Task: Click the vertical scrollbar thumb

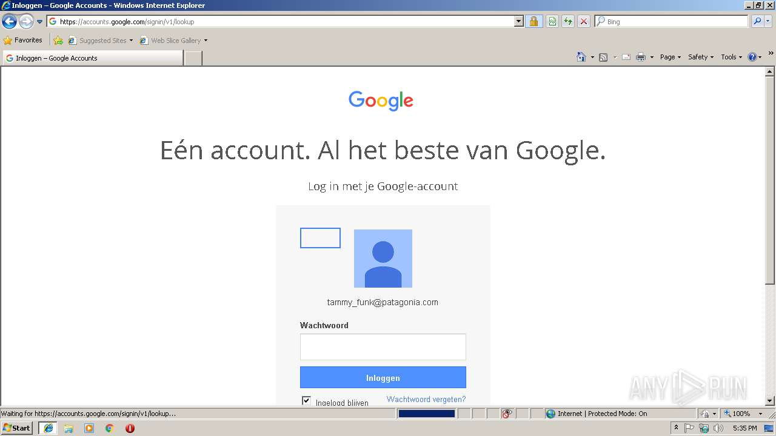Action: [770, 180]
